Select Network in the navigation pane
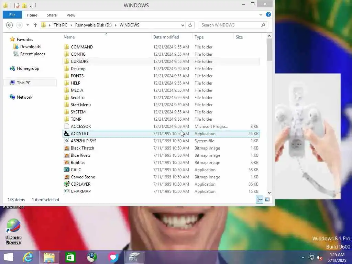The width and height of the screenshot is (352, 264). point(21,97)
